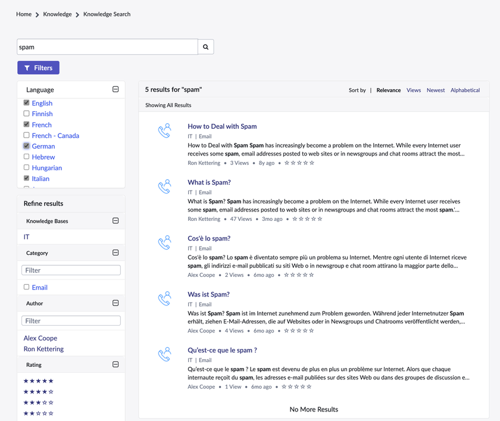Click article icon beside Was ist Spam?
500x421 pixels.
pos(164,299)
